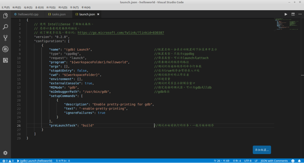Click the "MIMode" key text
This screenshot has width=304, height=163.
[56, 88]
